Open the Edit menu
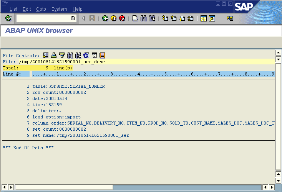 27,9
